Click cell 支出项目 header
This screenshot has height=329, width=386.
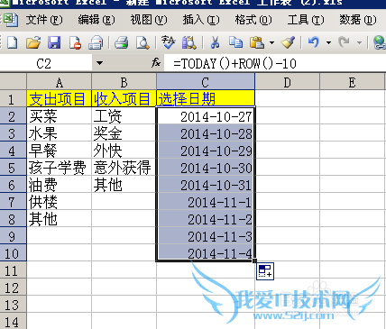pyautogui.click(x=60, y=98)
